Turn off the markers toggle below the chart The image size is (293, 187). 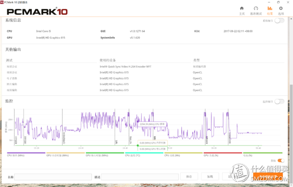click(281, 161)
